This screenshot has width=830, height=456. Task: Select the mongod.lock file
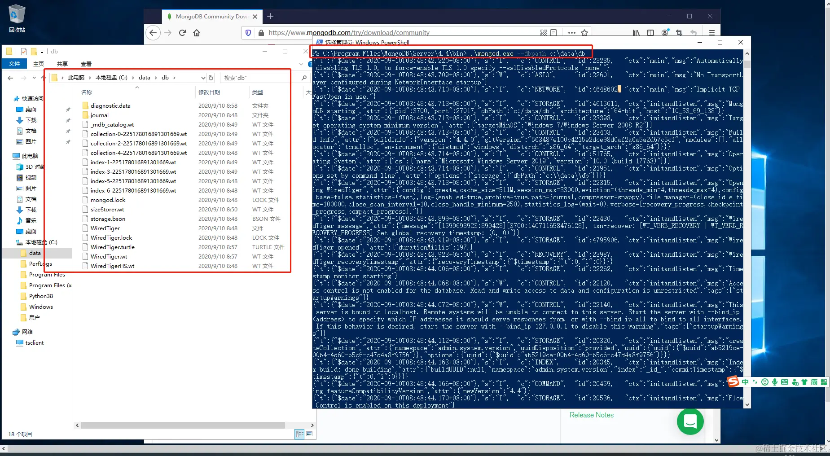pos(108,200)
